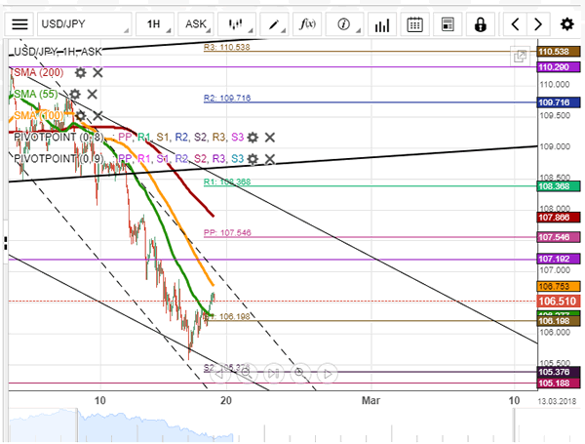
Task: Open chart settings gear in toolbar
Action: (x=567, y=23)
